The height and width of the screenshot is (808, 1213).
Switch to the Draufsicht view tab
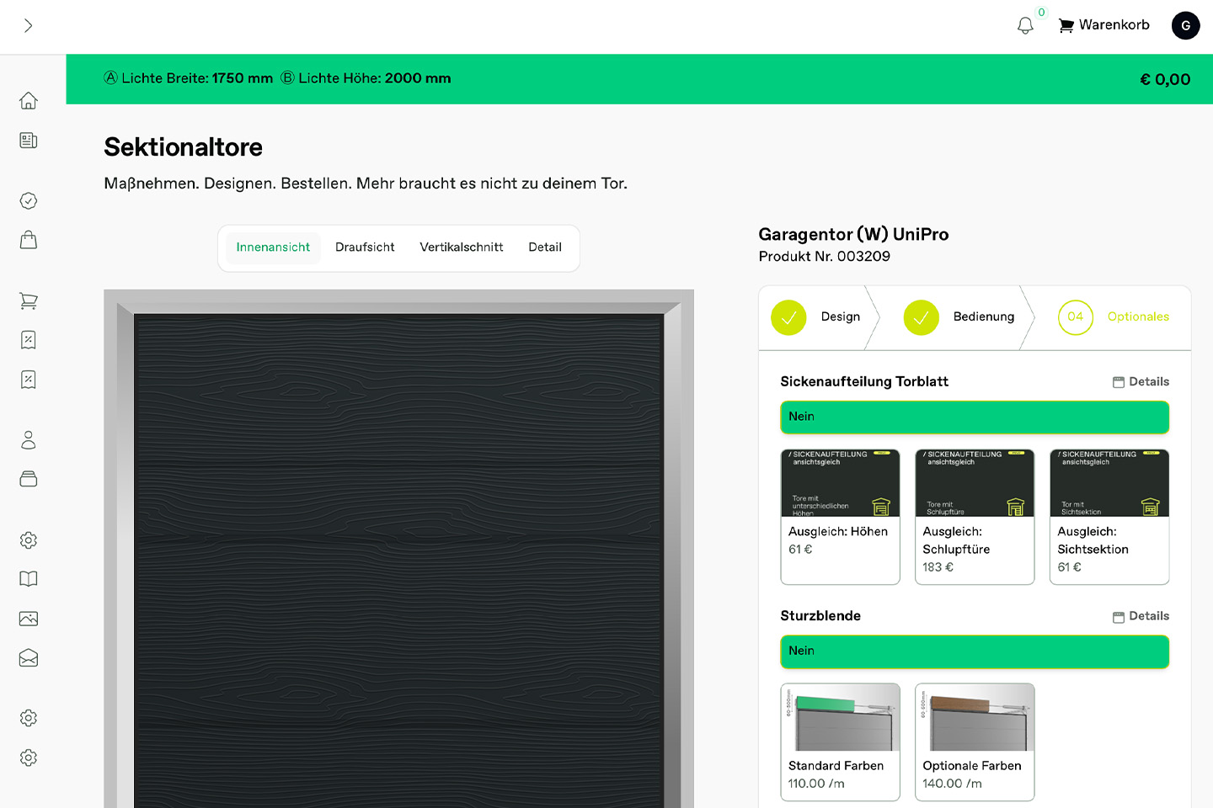click(365, 247)
